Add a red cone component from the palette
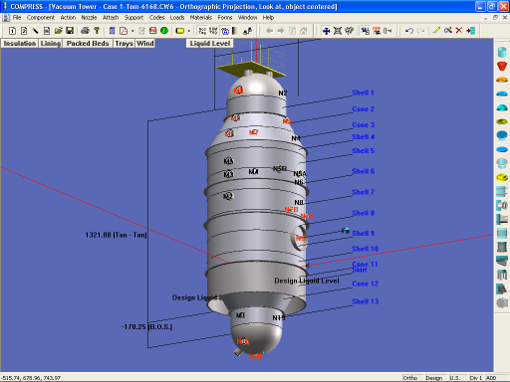Image resolution: width=510 pixels, height=382 pixels. [502, 66]
